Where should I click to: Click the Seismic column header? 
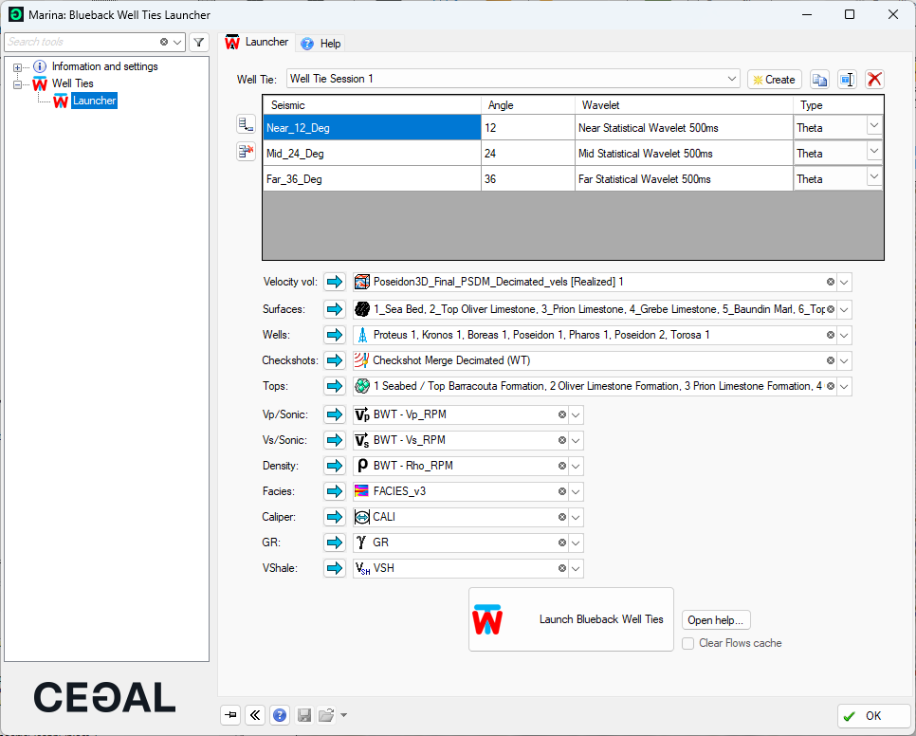[372, 105]
